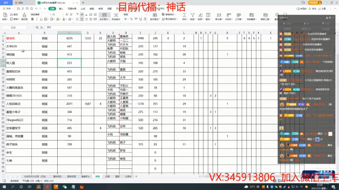Click the Name Box showing C13

point(14,27)
